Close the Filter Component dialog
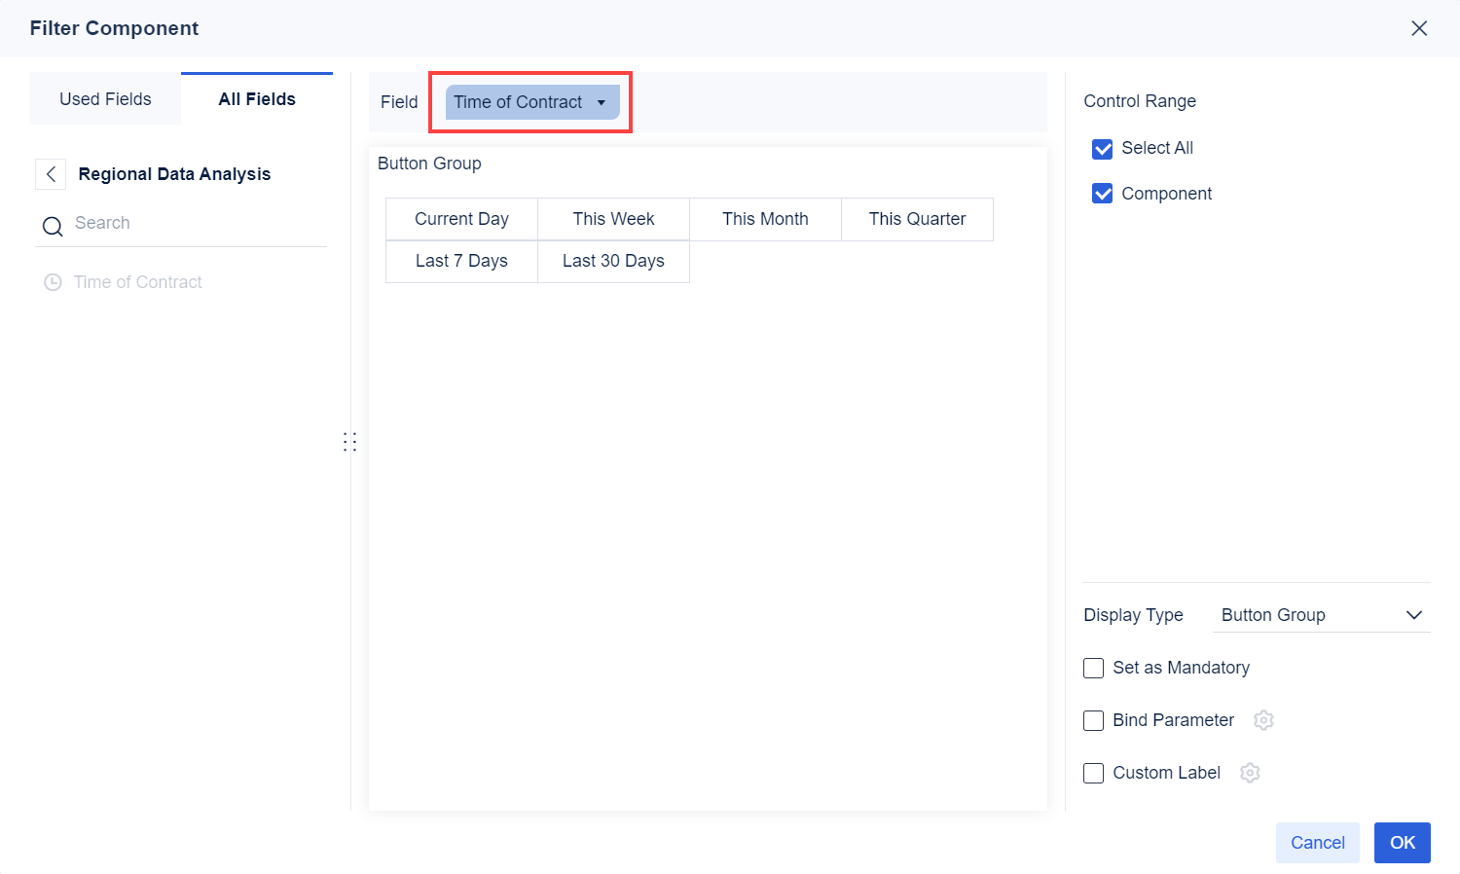 [1419, 28]
